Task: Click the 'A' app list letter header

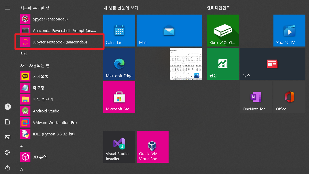Action: (x=22, y=169)
